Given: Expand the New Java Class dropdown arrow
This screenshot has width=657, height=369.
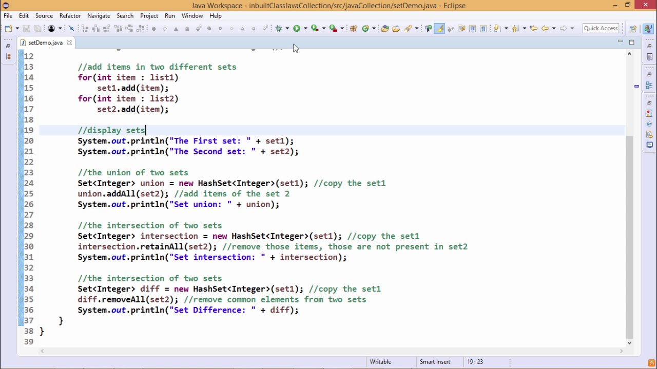Looking at the screenshot, I should point(374,29).
